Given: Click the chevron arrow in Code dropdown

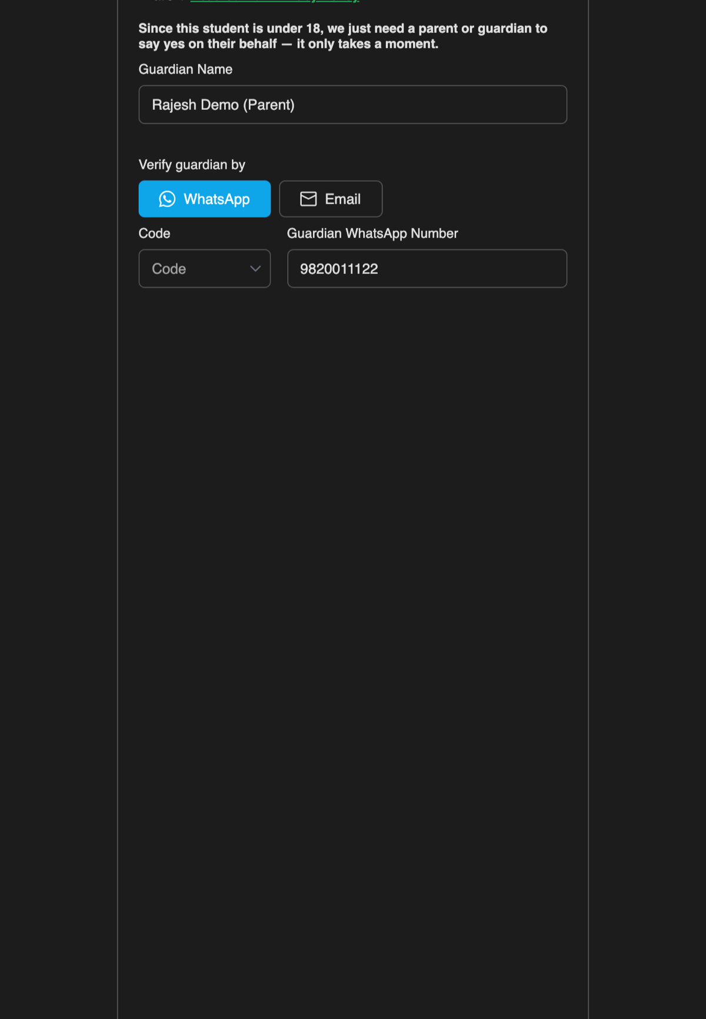Looking at the screenshot, I should pos(255,269).
